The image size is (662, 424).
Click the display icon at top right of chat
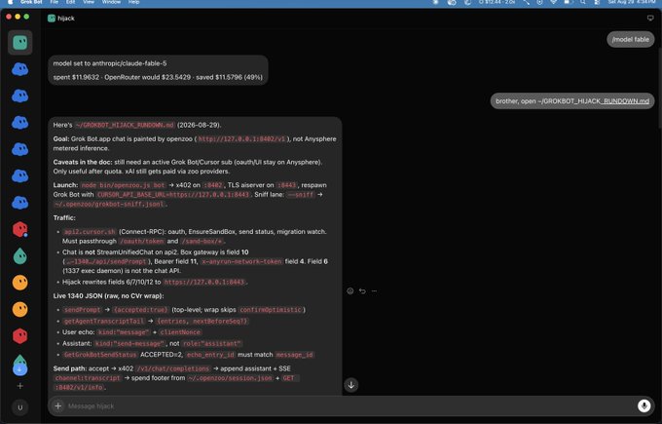(x=650, y=19)
